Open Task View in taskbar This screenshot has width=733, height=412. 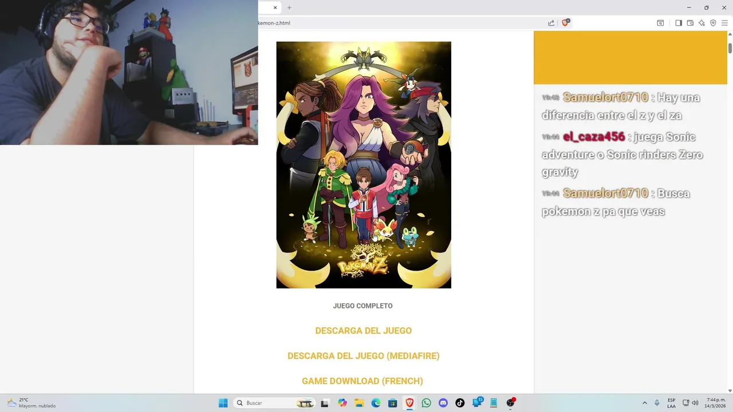(325, 403)
